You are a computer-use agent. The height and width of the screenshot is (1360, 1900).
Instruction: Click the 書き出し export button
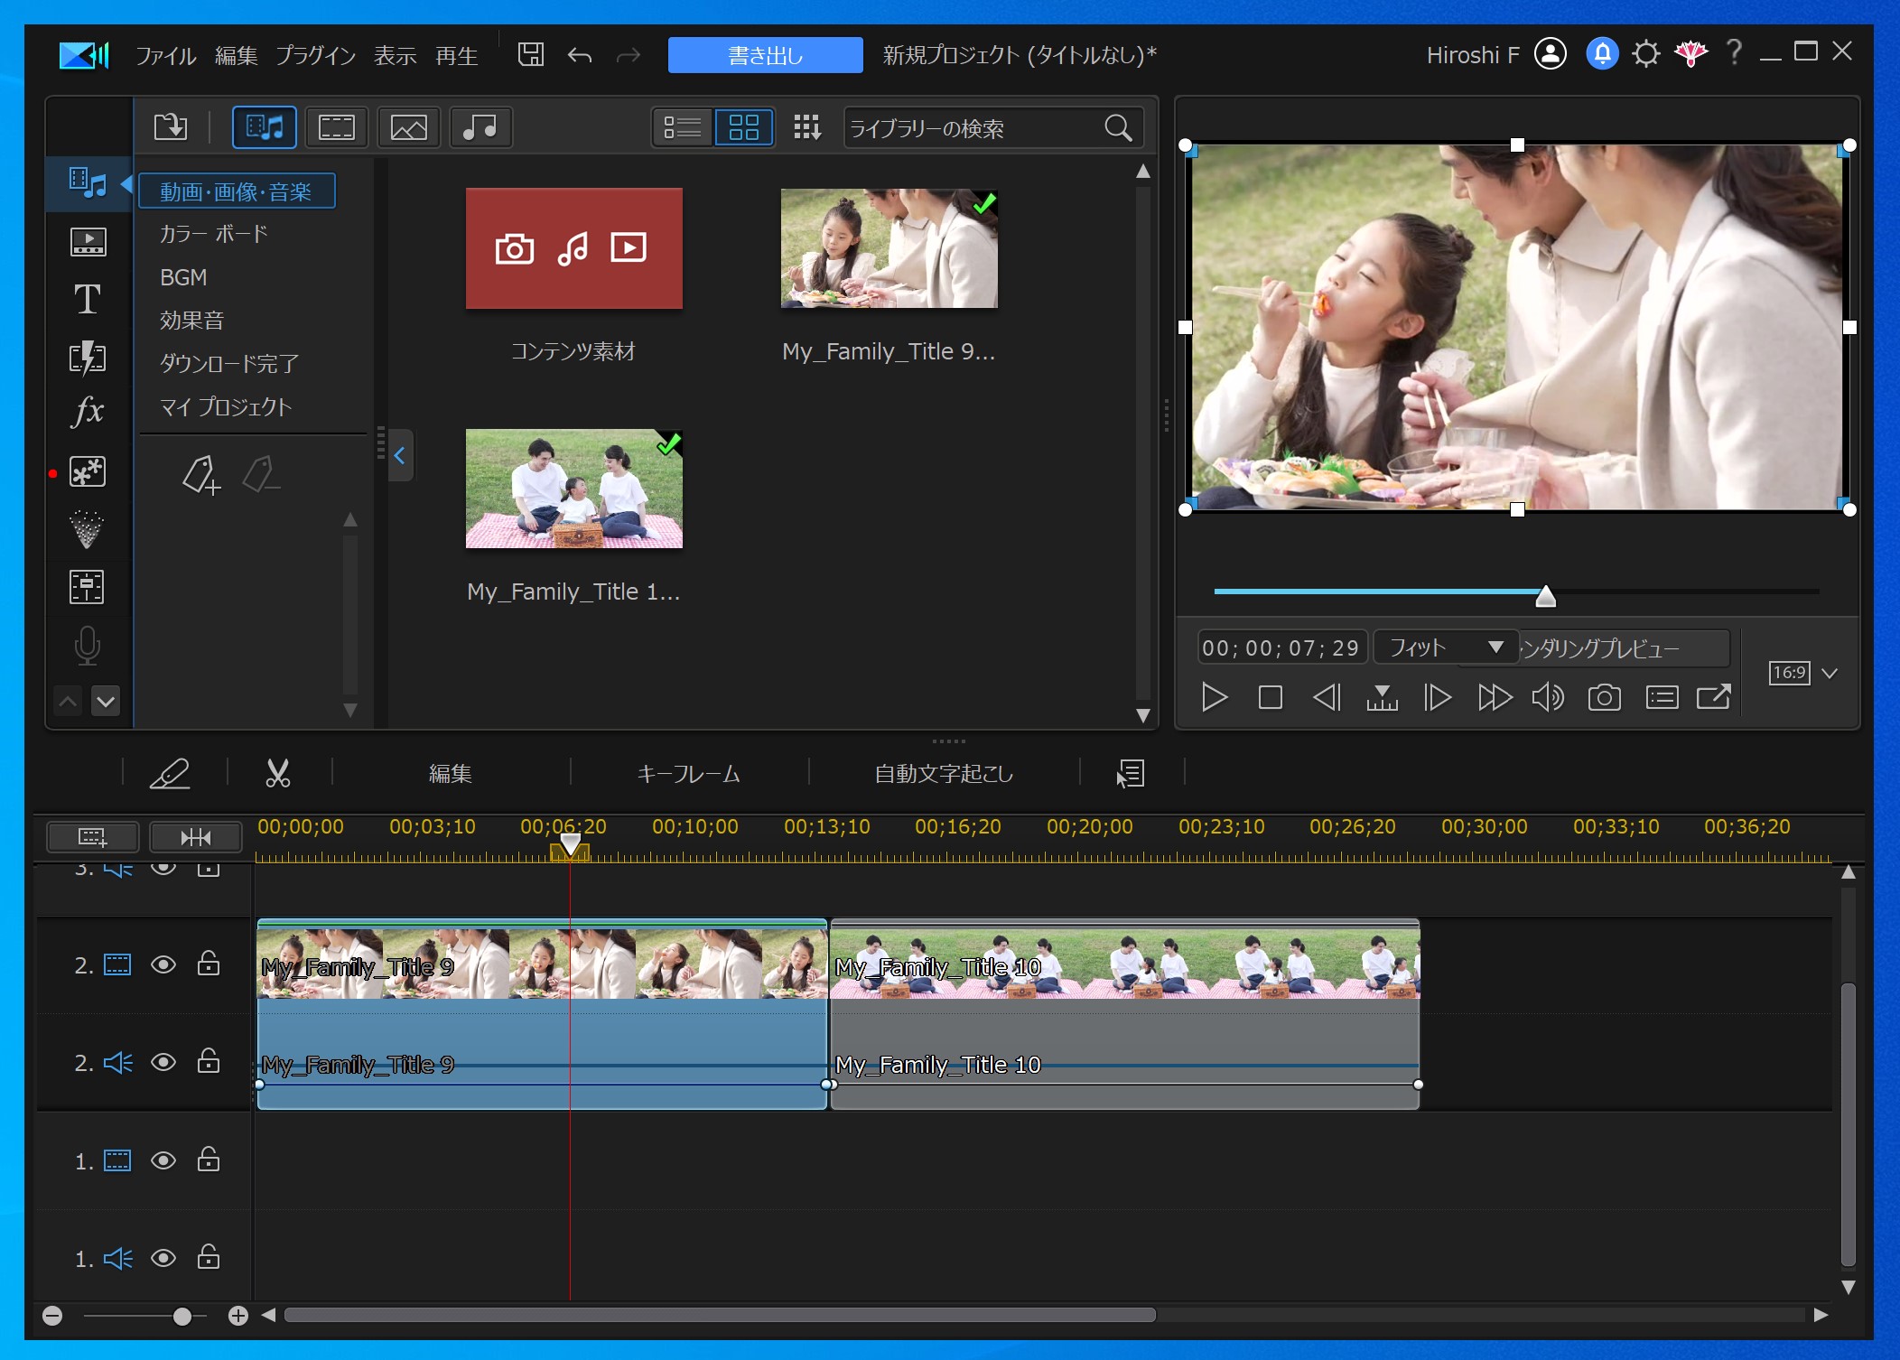pyautogui.click(x=765, y=56)
